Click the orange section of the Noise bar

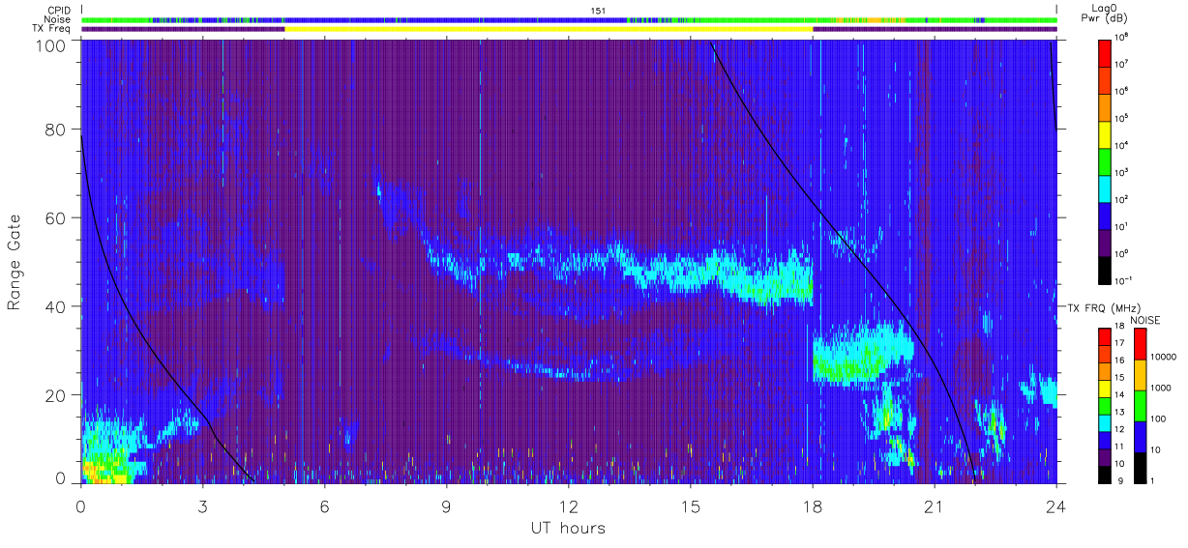tap(876, 19)
